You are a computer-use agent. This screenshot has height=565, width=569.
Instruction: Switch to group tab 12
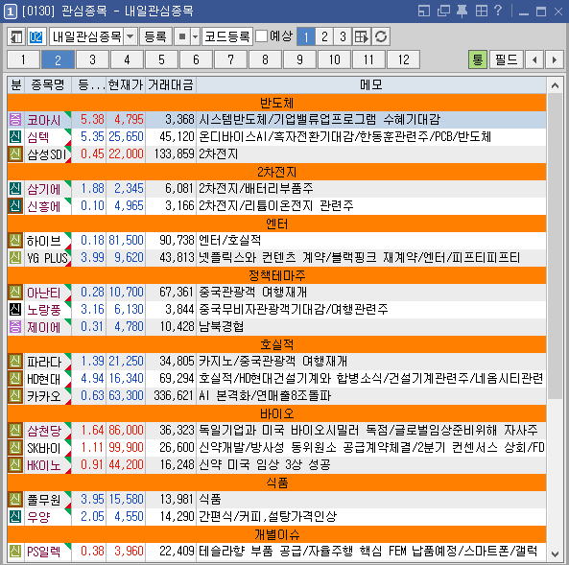pos(404,59)
